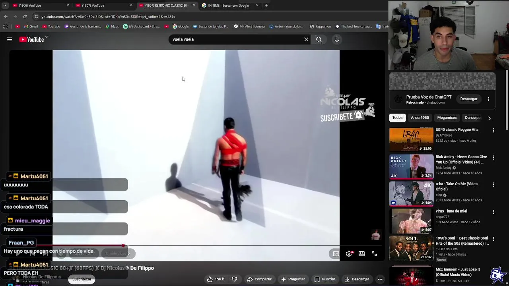509x286 pixels.
Task: Open 'The best free softwa...' bookmark
Action: [354, 27]
